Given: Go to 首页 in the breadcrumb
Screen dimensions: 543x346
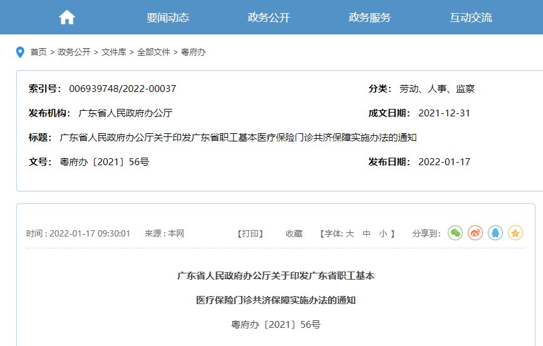Looking at the screenshot, I should coord(38,53).
